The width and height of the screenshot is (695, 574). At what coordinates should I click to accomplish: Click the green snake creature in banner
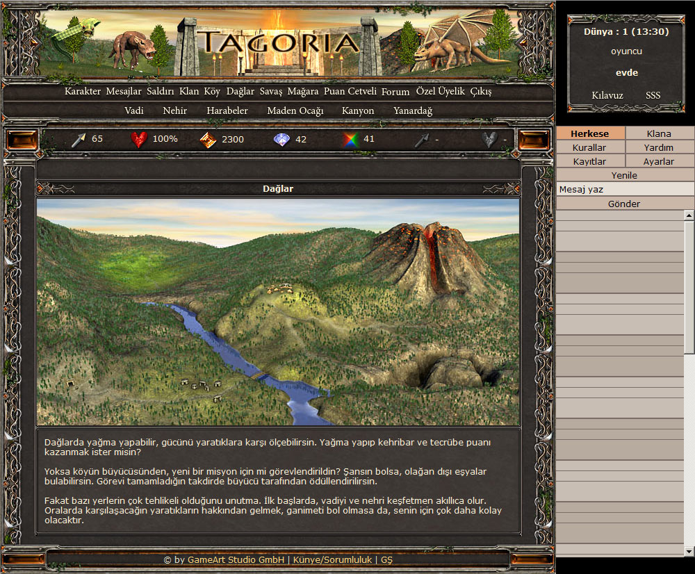[75, 38]
